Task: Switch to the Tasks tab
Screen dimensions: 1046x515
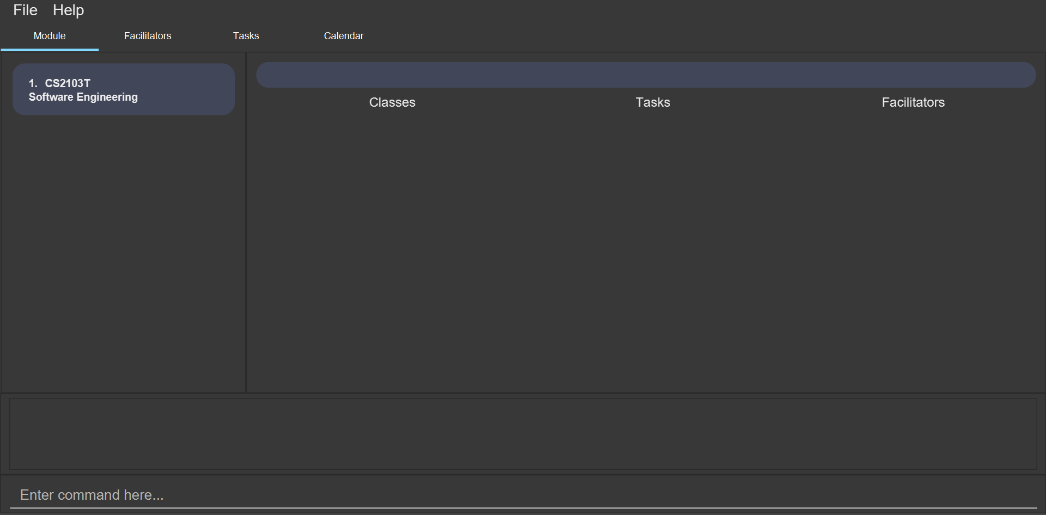Action: point(246,36)
